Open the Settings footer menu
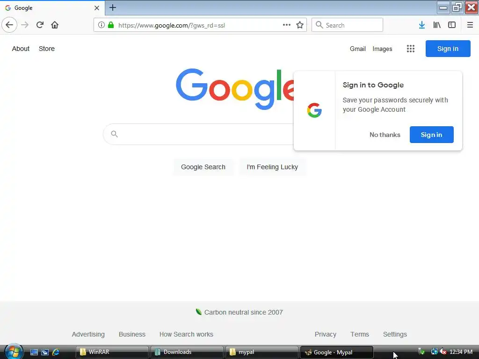This screenshot has height=359, width=479. point(395,334)
